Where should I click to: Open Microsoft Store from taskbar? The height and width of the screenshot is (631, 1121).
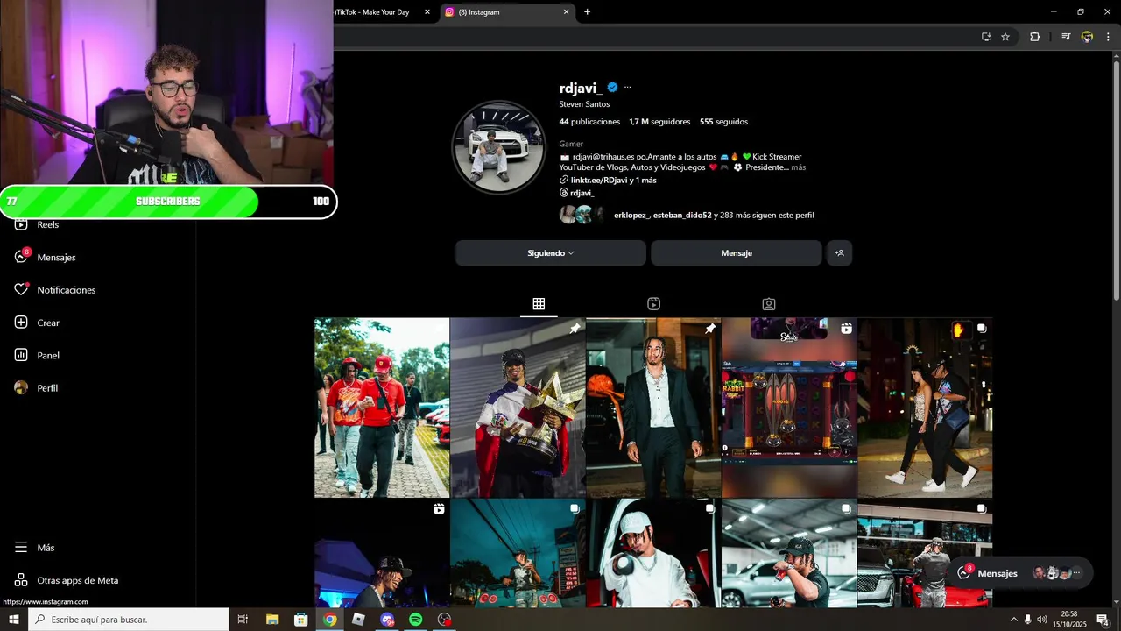(300, 620)
